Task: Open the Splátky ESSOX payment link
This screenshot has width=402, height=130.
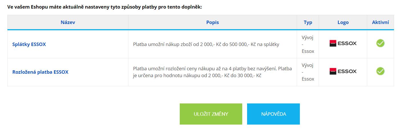Action: 29,44
